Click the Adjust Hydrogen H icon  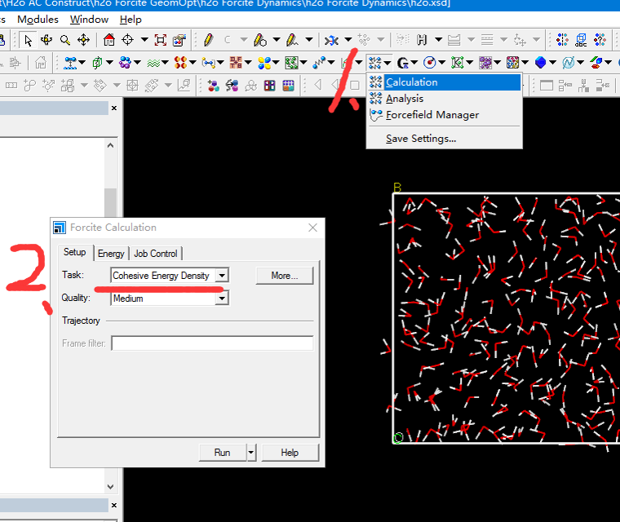pyautogui.click(x=422, y=40)
